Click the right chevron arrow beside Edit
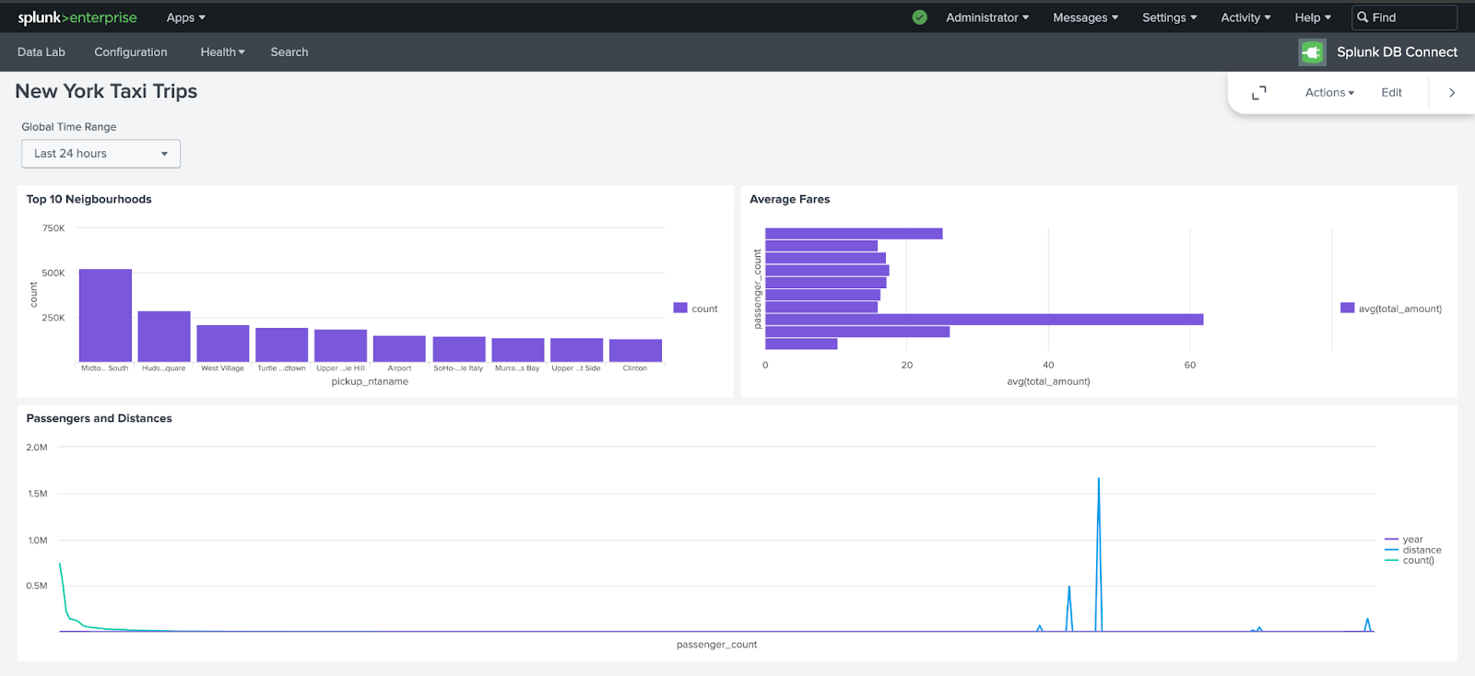 (1452, 93)
